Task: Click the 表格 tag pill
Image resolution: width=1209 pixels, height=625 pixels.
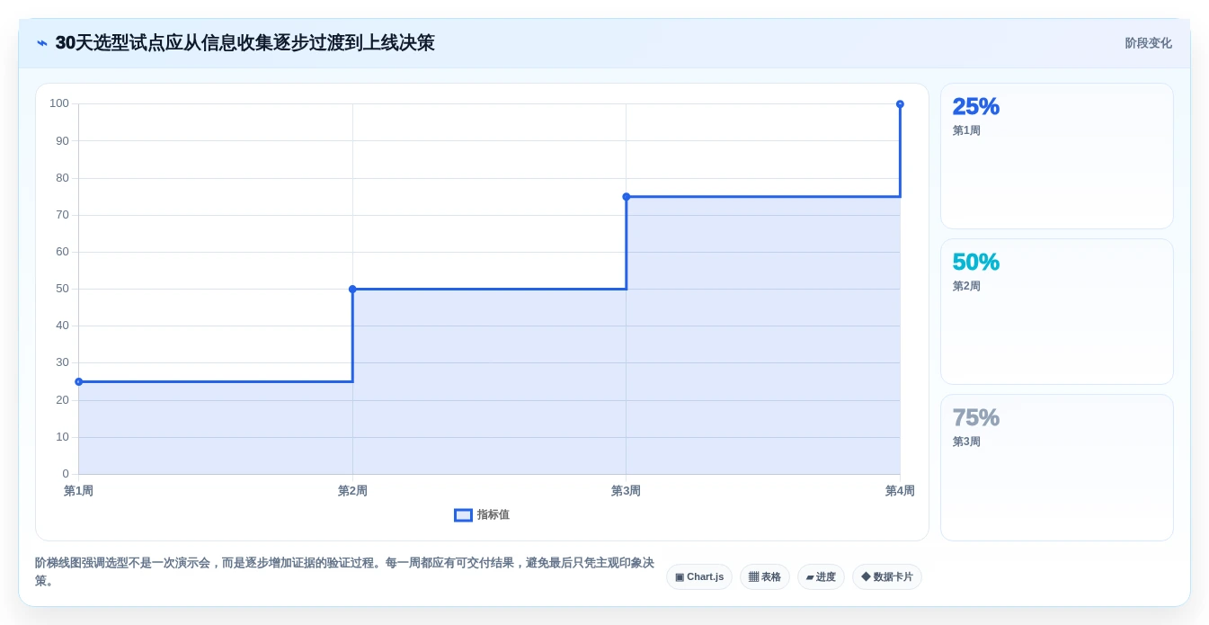Action: click(x=765, y=576)
